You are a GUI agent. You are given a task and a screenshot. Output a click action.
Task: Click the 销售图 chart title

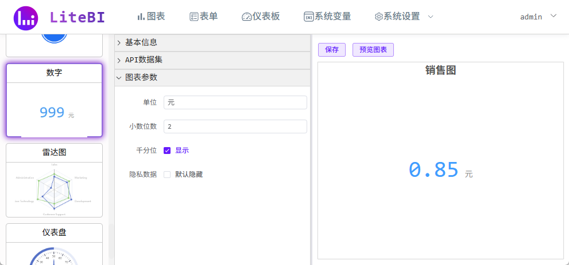coord(440,70)
